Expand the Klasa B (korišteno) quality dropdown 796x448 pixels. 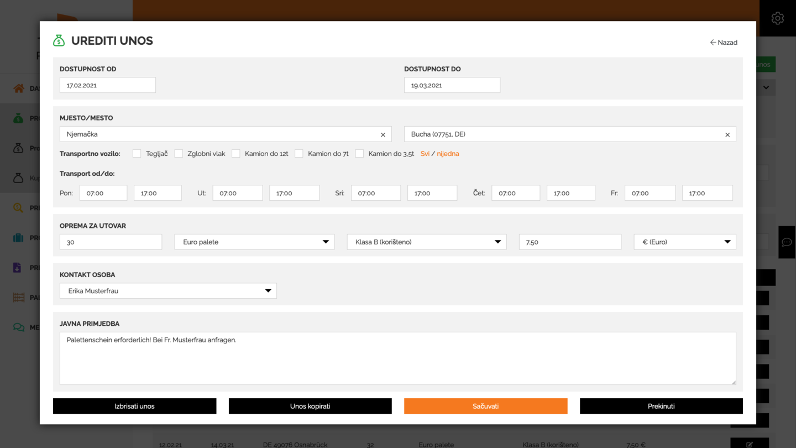click(426, 242)
